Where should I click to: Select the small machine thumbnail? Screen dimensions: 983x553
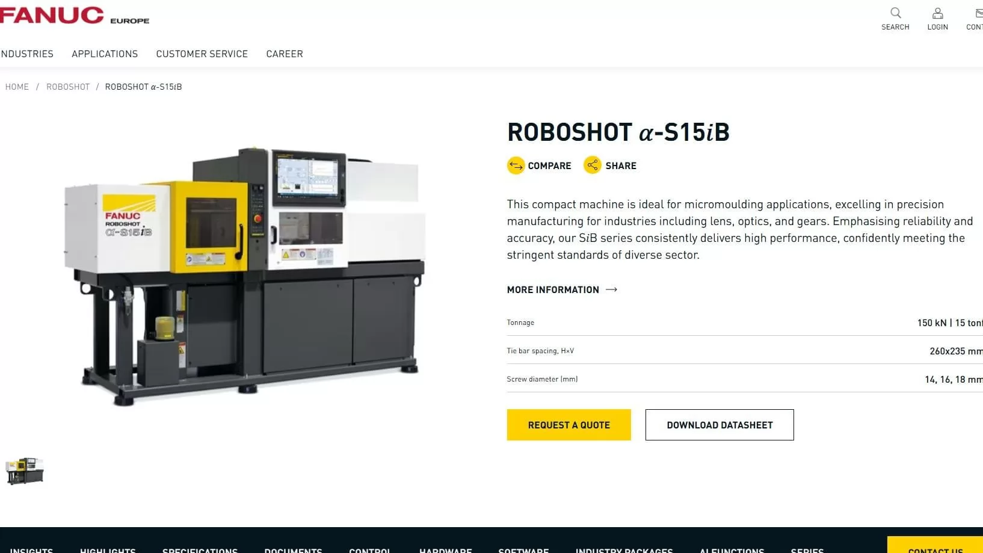(25, 471)
